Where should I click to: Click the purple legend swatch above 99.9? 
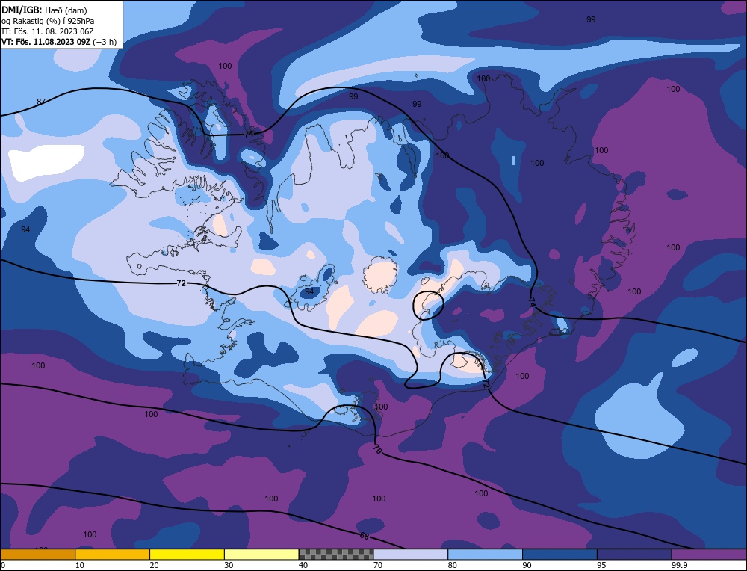(709, 555)
